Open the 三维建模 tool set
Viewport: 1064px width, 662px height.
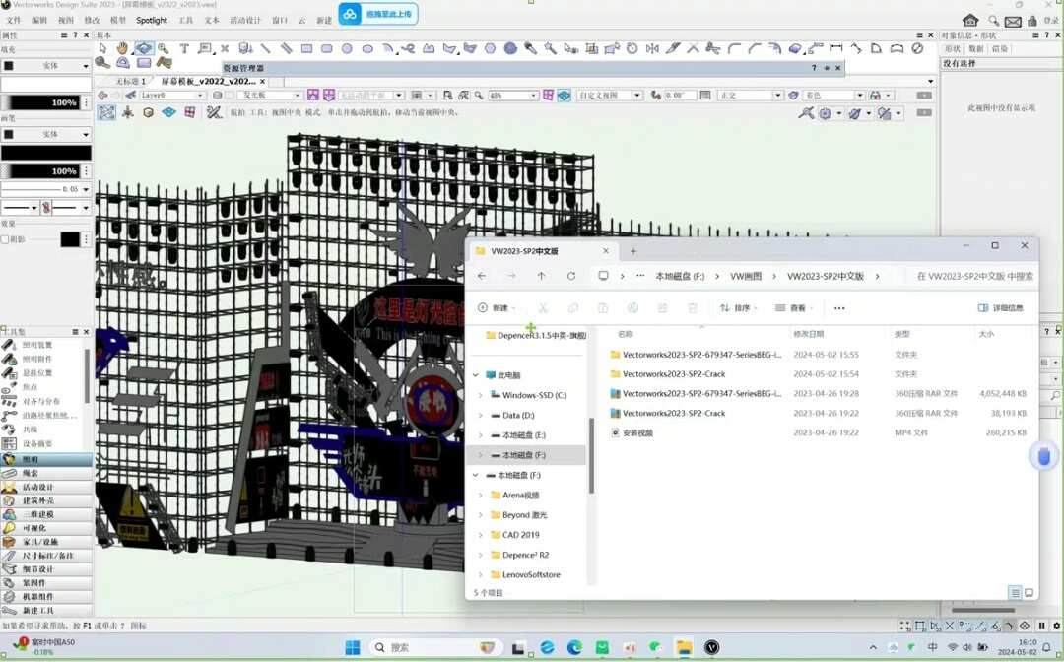38,514
